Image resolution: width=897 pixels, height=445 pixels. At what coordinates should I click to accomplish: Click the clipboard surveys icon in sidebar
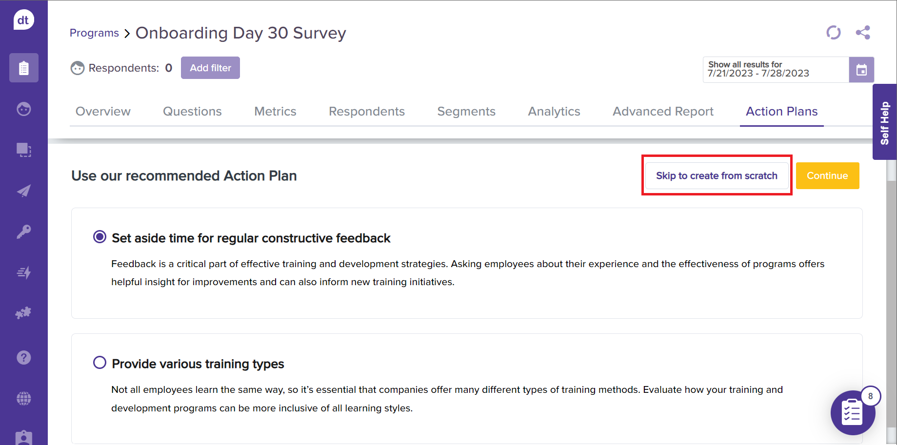pos(23,68)
